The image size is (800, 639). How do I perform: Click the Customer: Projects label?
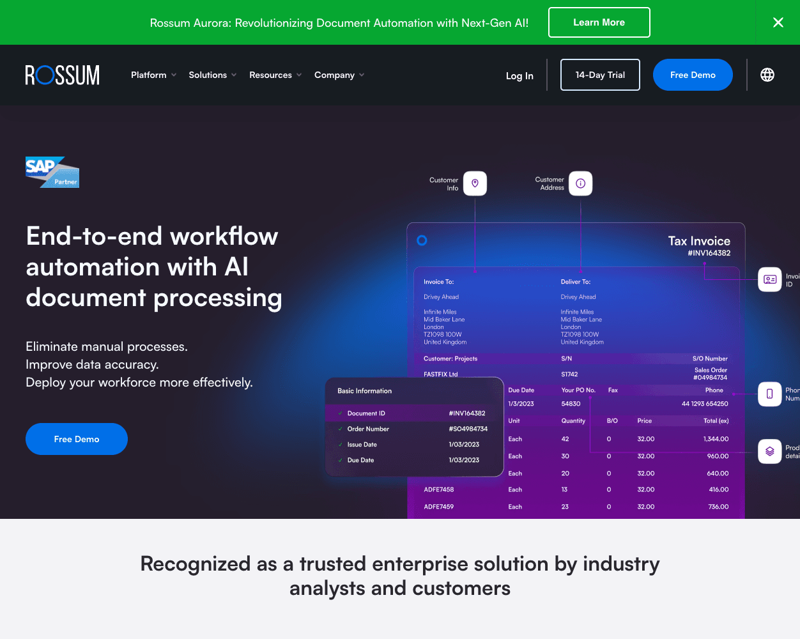coord(450,358)
